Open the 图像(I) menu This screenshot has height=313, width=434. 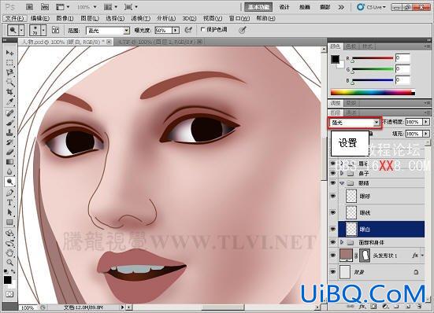point(65,19)
